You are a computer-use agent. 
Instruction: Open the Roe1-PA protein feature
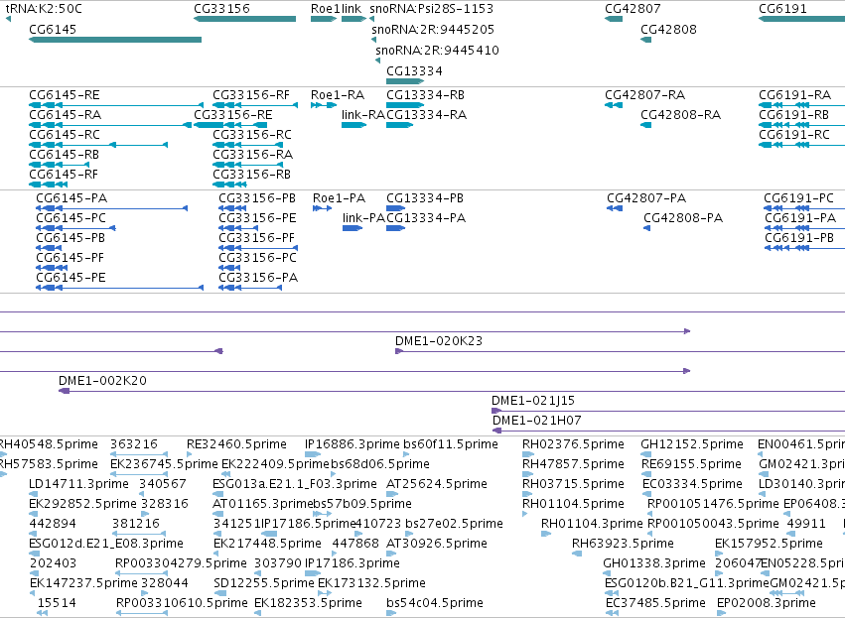[323, 208]
